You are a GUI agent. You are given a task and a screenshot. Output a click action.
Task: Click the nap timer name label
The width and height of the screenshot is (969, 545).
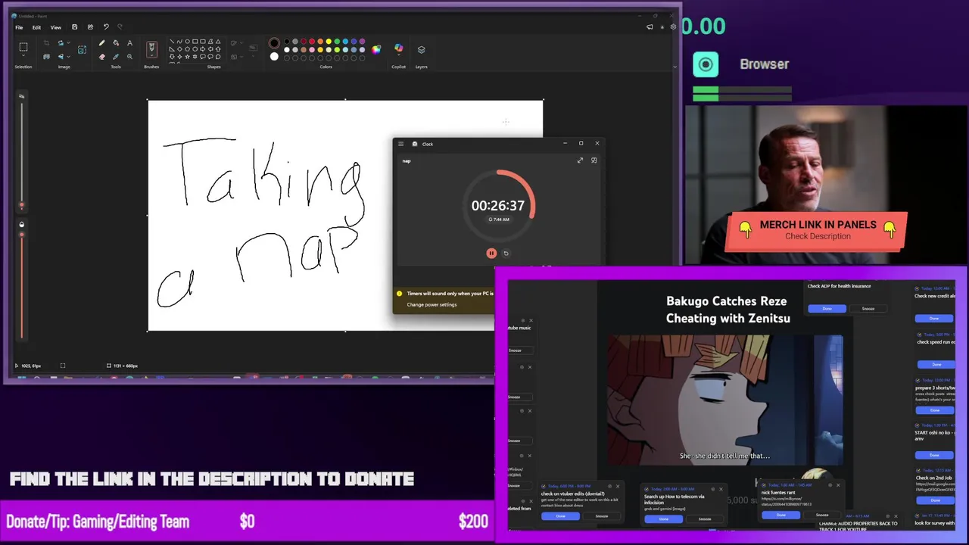(407, 160)
